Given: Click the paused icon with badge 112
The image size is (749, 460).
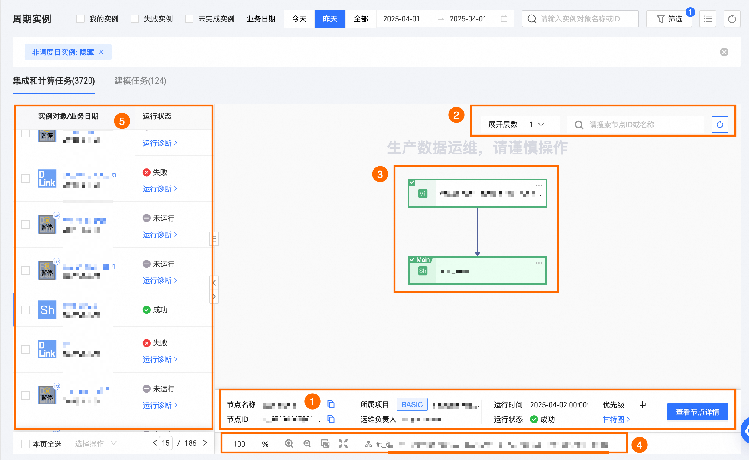Looking at the screenshot, I should pos(47,270).
